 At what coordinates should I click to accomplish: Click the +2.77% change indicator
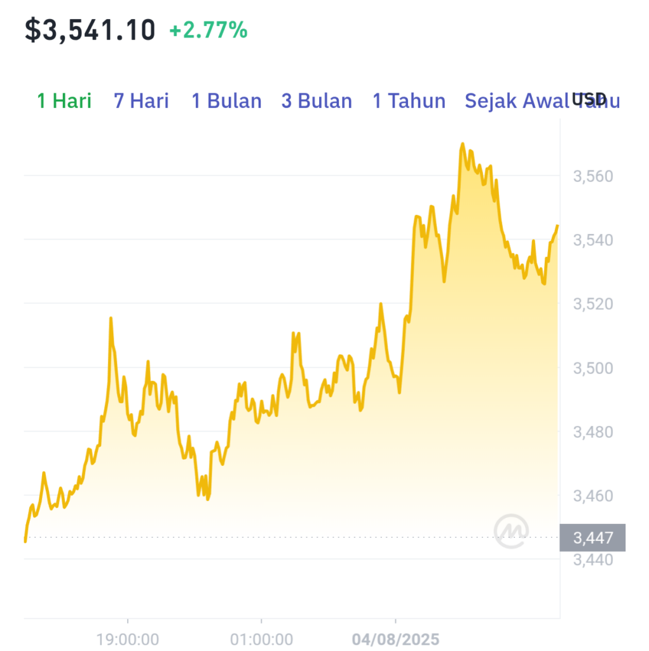pos(208,31)
